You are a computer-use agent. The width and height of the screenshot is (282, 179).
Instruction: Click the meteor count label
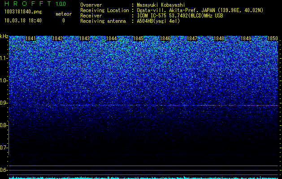[64, 14]
